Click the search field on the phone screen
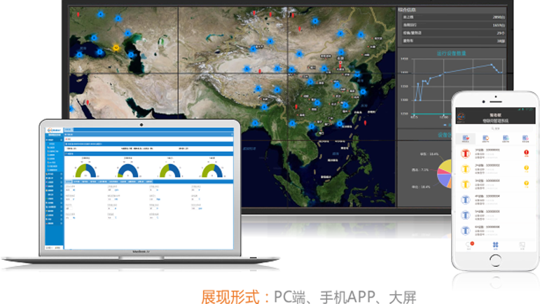 tap(494, 128)
